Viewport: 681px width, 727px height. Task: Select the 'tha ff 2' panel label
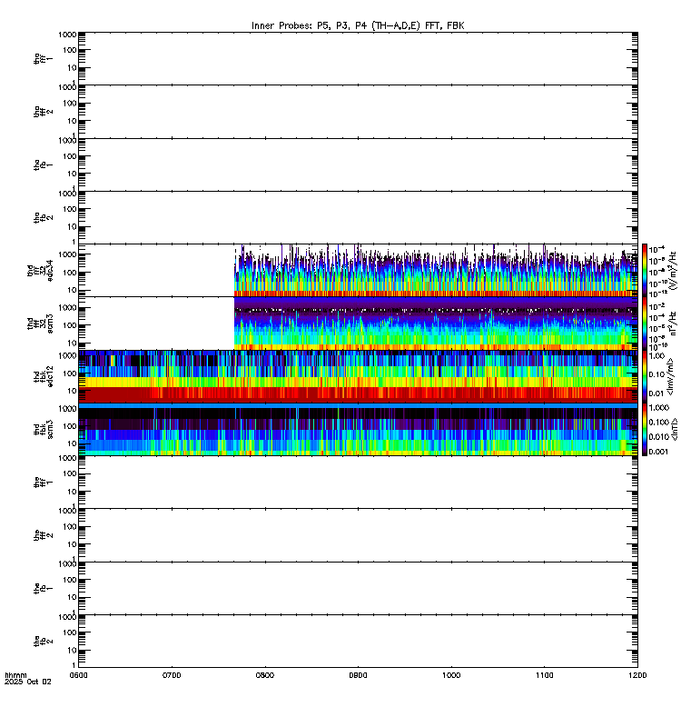point(43,112)
